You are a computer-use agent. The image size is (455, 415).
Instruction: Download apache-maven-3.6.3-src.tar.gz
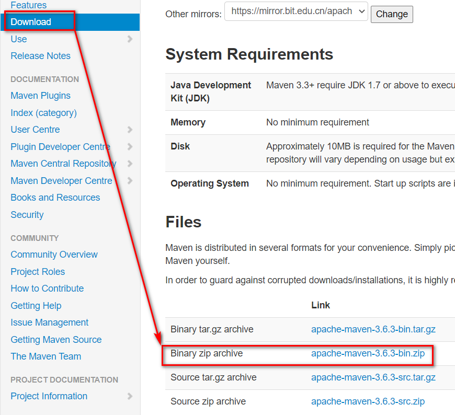click(373, 377)
